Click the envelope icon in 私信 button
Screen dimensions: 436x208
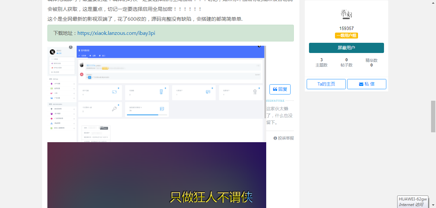(361, 84)
